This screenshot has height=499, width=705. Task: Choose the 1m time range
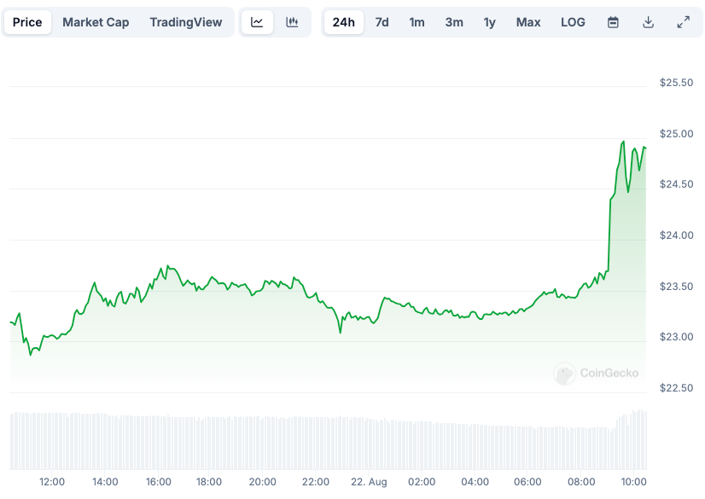point(417,22)
